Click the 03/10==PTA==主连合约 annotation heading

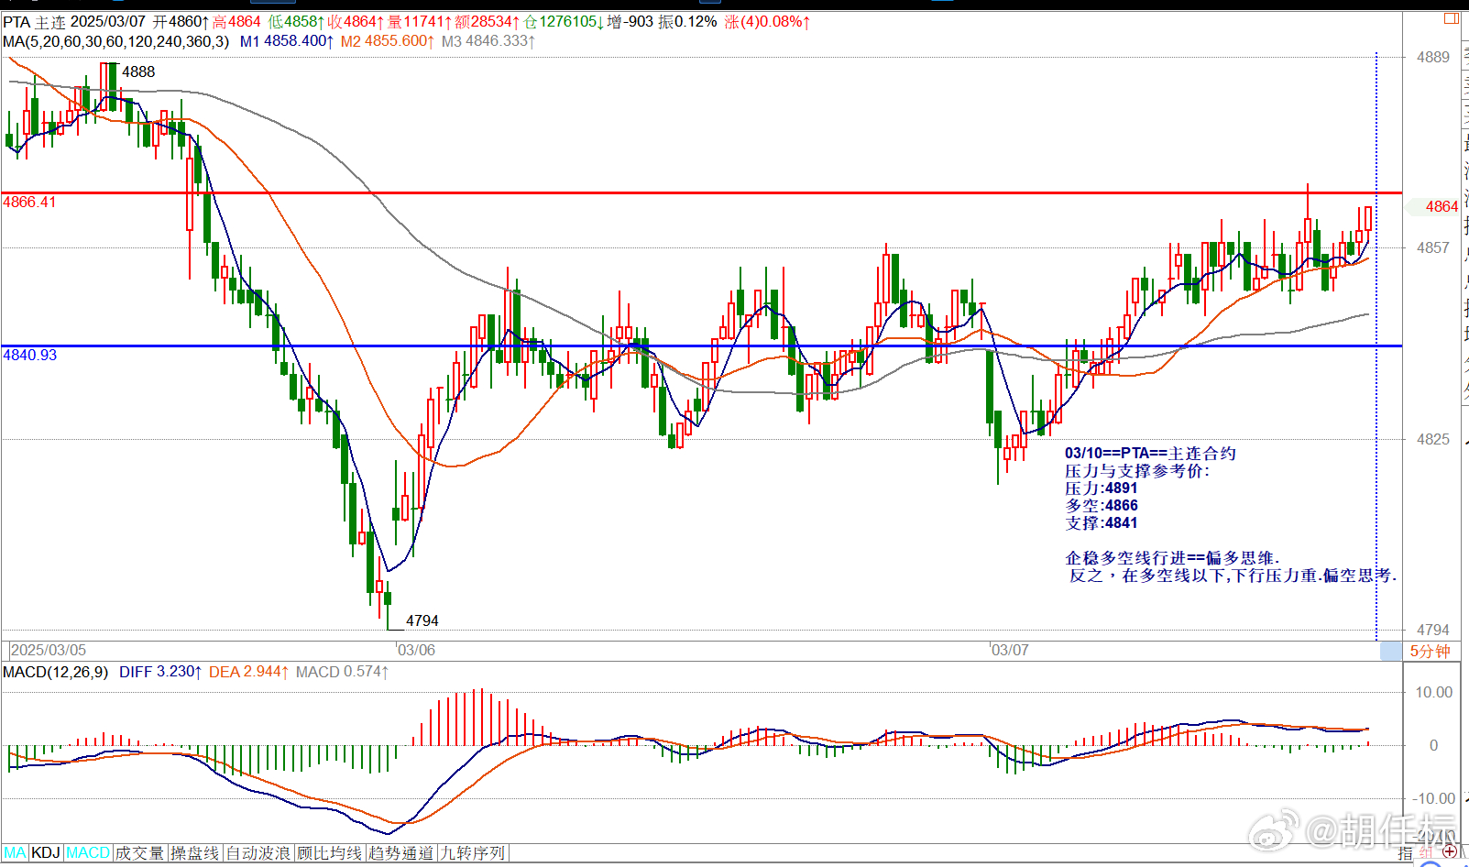[1150, 454]
